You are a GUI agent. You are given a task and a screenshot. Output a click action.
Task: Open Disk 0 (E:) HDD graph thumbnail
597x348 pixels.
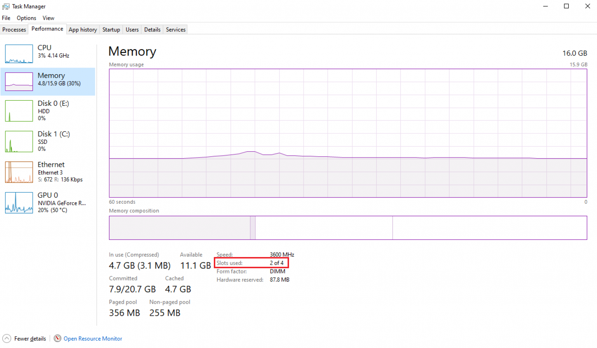coord(19,111)
